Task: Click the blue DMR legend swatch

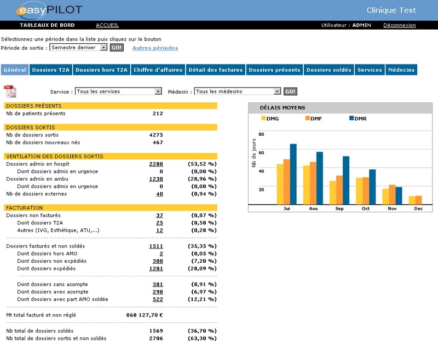Action: pyautogui.click(x=351, y=118)
